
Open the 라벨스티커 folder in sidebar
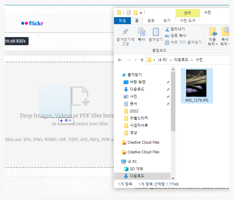[139, 118]
